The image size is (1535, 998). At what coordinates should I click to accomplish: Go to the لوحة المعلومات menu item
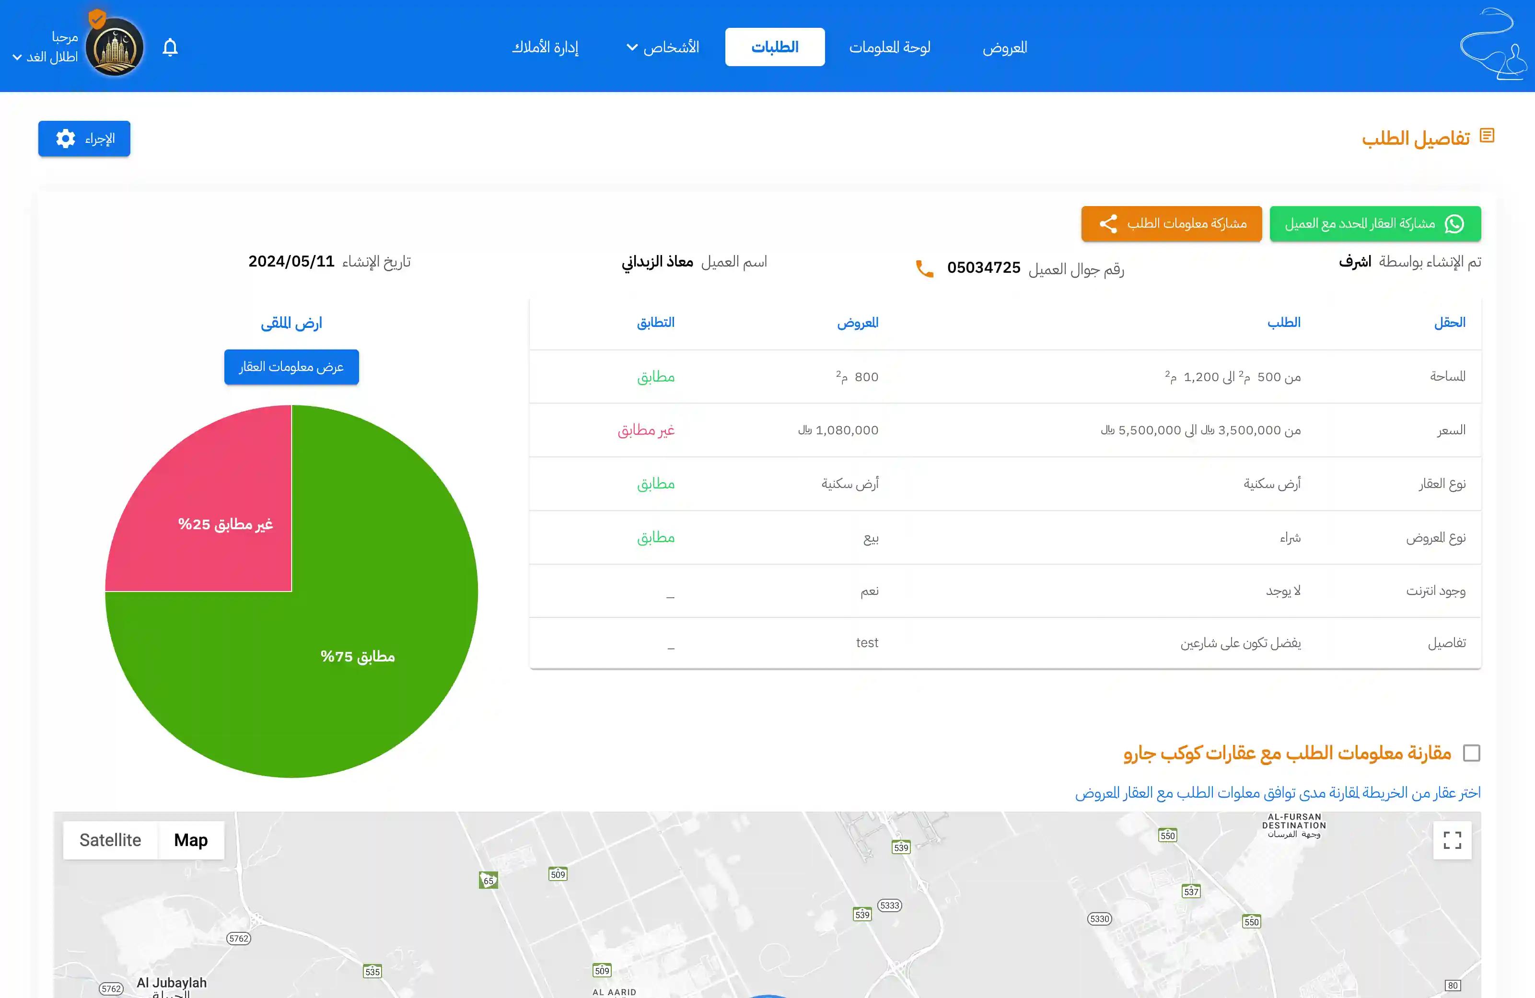[x=889, y=47]
